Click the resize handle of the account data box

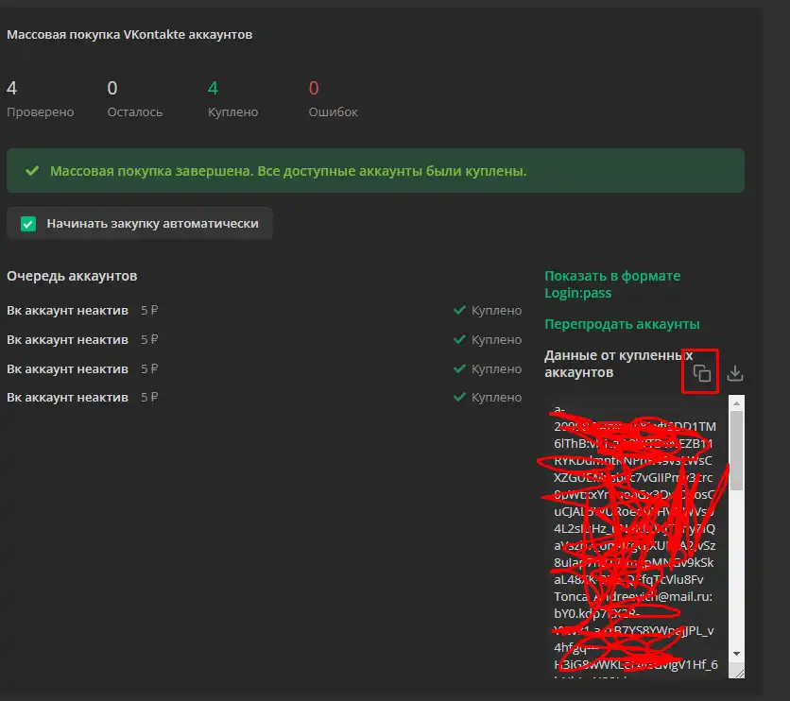click(738, 672)
